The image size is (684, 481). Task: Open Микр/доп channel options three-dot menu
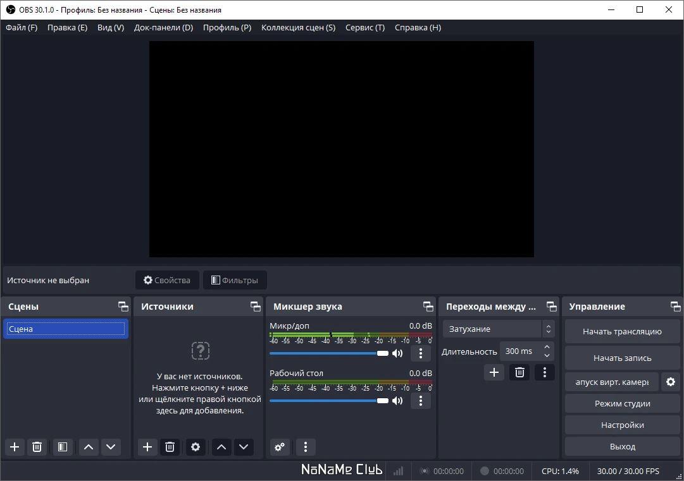click(421, 353)
